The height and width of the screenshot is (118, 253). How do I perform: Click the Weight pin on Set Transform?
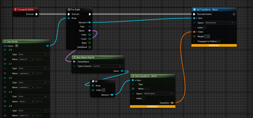pyautogui.click(x=194, y=37)
